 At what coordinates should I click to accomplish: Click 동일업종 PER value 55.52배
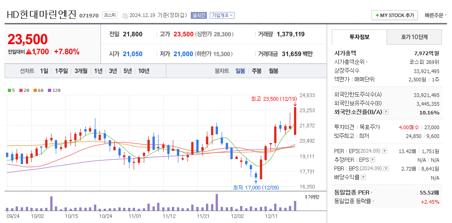429,192
